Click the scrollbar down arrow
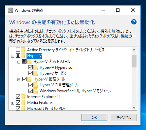Viewport: 146px width, 130px height. tap(134, 108)
